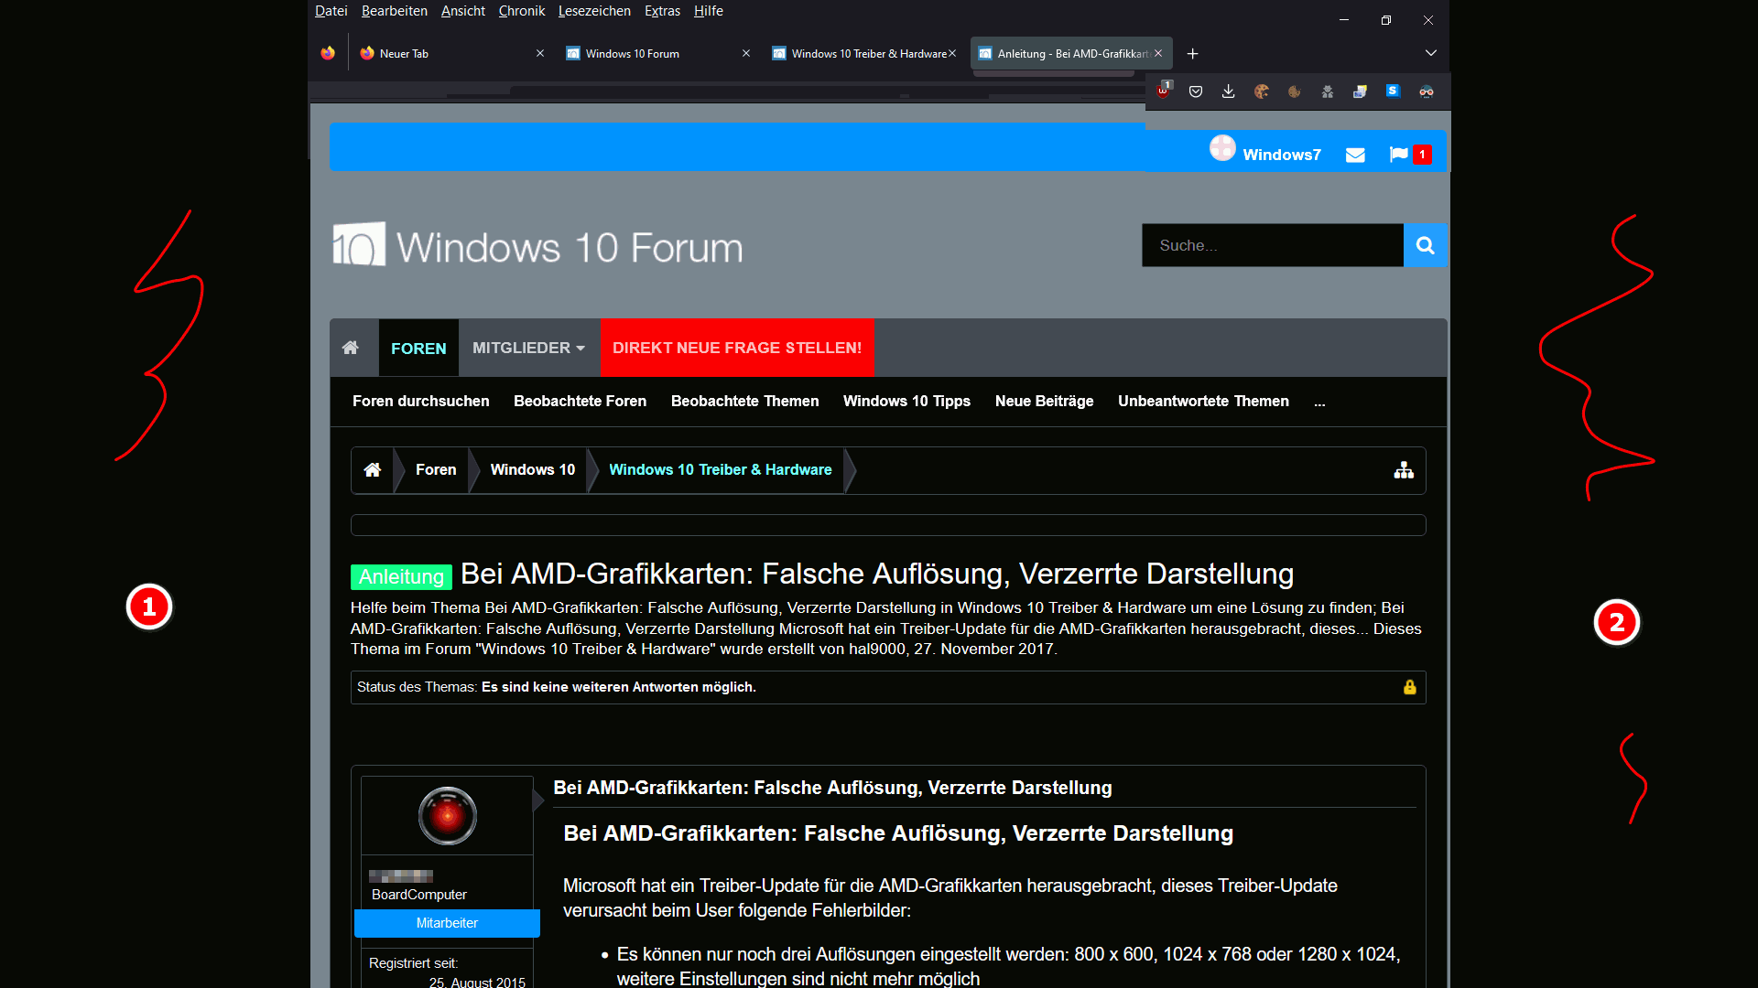This screenshot has height=988, width=1758.
Task: Open Unbeantwortete Themen link
Action: [x=1203, y=401]
